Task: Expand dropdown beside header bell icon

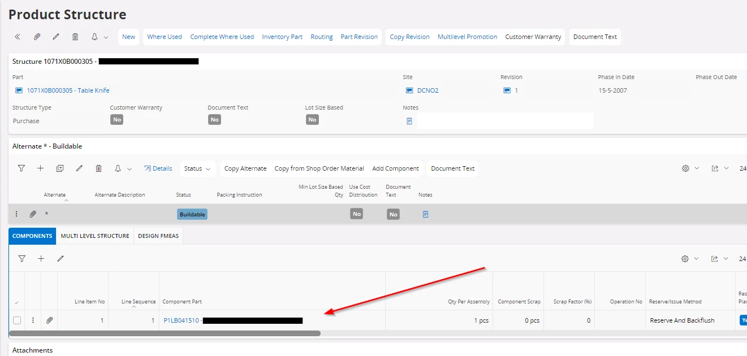Action: [106, 37]
